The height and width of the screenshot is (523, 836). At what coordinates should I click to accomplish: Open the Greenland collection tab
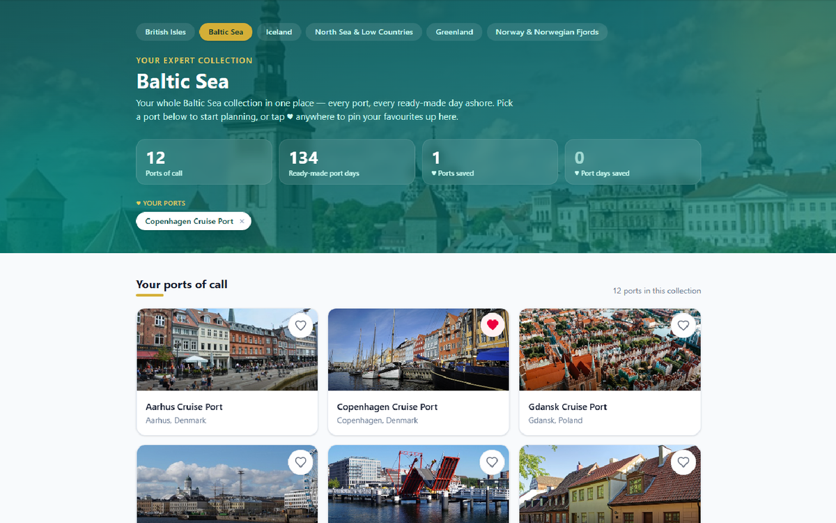pyautogui.click(x=454, y=32)
